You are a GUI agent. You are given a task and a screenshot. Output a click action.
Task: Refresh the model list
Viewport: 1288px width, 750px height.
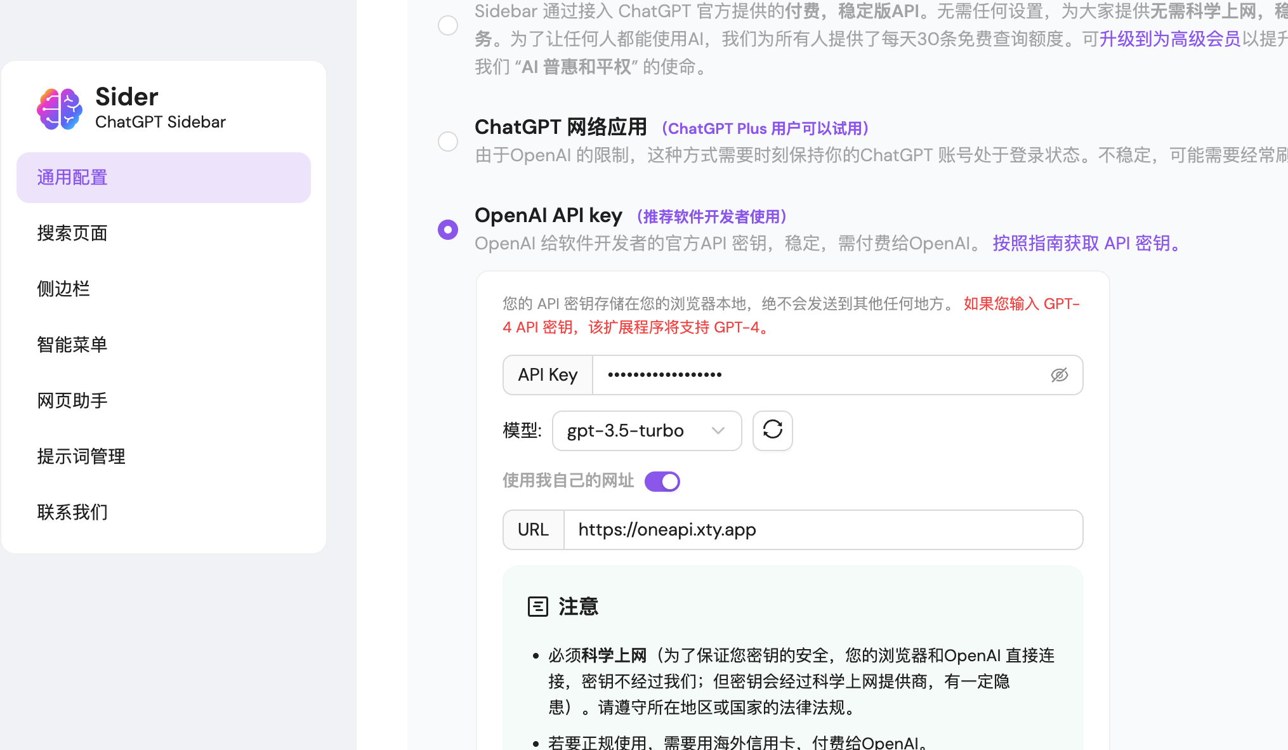coord(772,431)
